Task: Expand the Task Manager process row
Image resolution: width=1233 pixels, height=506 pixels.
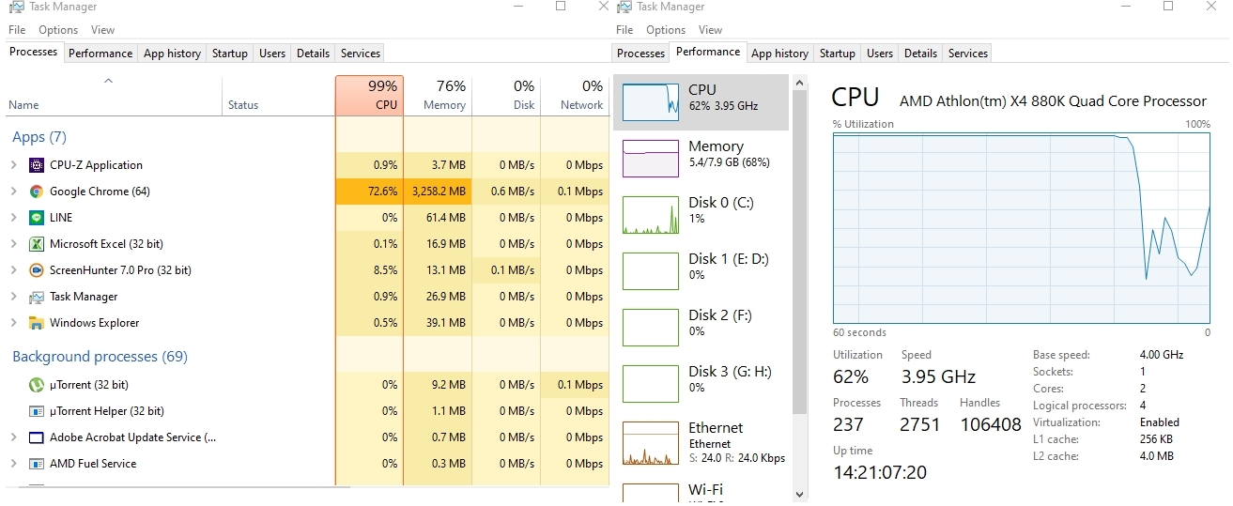Action: tap(14, 297)
